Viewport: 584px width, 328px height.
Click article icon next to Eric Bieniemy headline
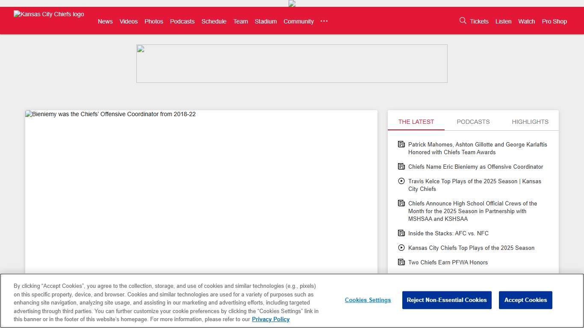click(401, 167)
